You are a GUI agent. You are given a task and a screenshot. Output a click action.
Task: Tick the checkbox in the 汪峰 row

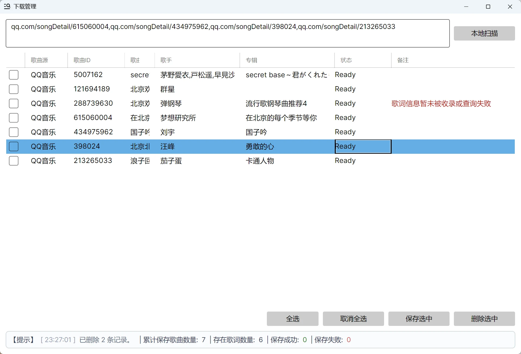pyautogui.click(x=14, y=146)
